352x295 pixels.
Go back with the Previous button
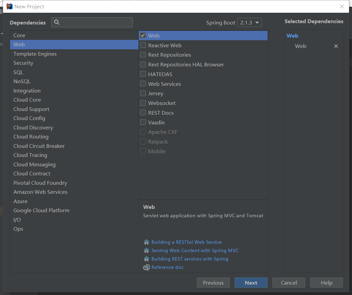(213, 283)
